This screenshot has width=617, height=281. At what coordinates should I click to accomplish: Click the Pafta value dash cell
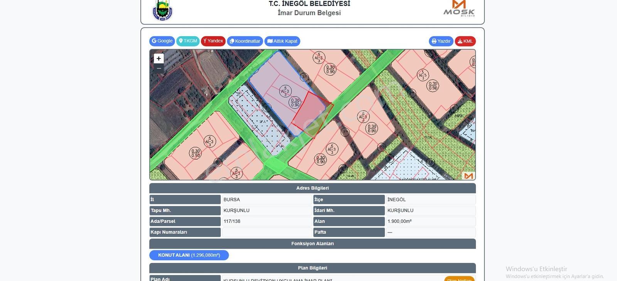click(431, 232)
